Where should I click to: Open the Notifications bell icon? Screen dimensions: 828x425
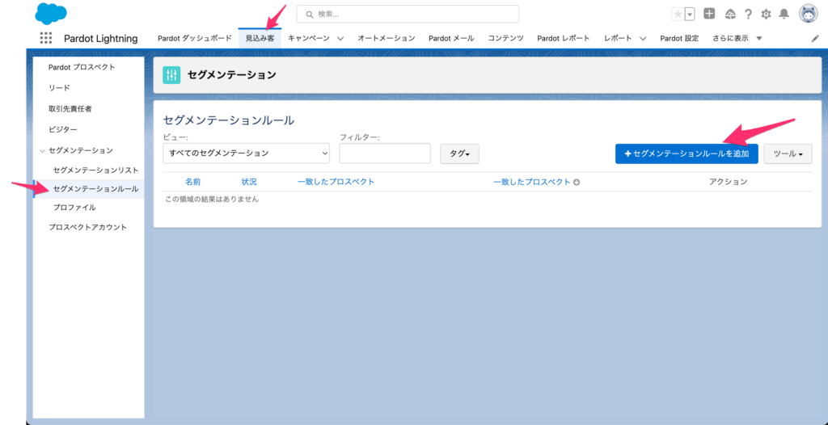tap(784, 15)
